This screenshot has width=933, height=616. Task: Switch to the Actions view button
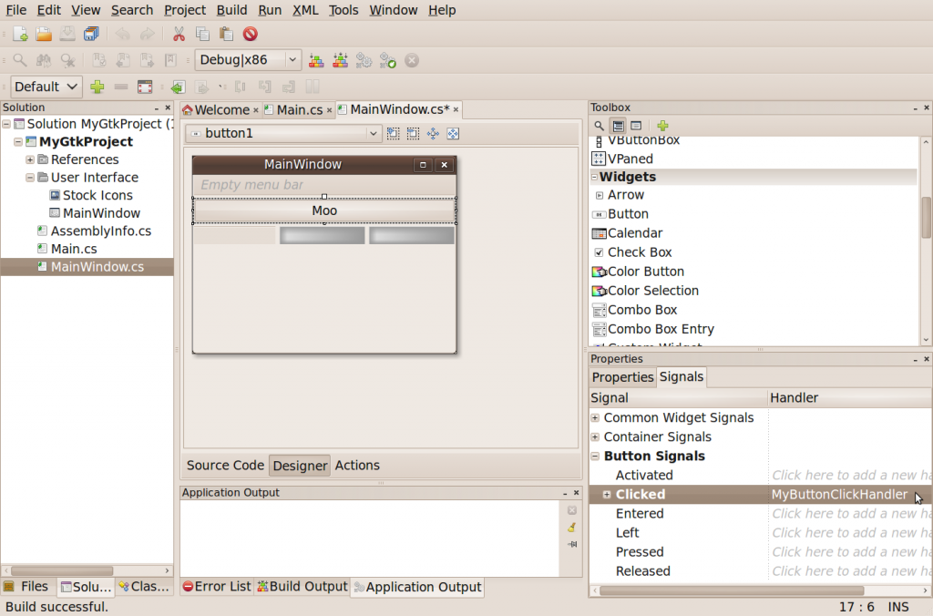[357, 466]
